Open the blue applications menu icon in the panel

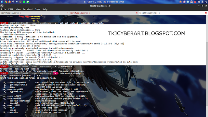[2, 2]
